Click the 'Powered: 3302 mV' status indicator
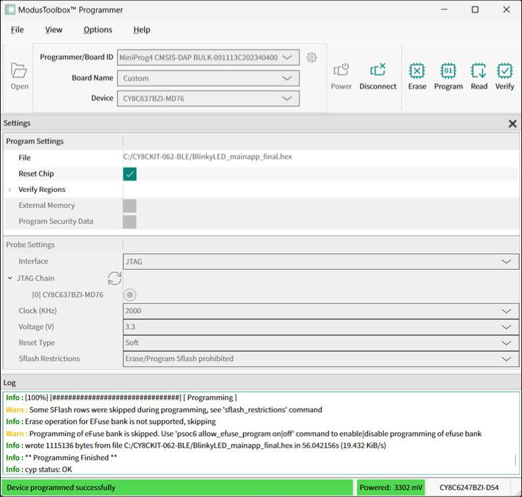Screen dimensions: 522x497 (x=391, y=488)
